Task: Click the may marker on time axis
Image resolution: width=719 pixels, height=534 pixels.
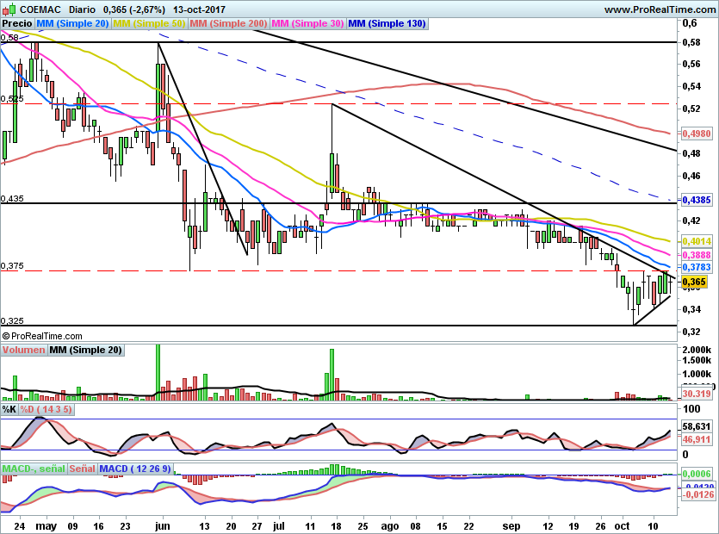Action: [46, 526]
